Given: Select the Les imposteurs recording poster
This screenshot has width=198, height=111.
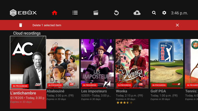Looking at the screenshot, I should (x=97, y=63).
